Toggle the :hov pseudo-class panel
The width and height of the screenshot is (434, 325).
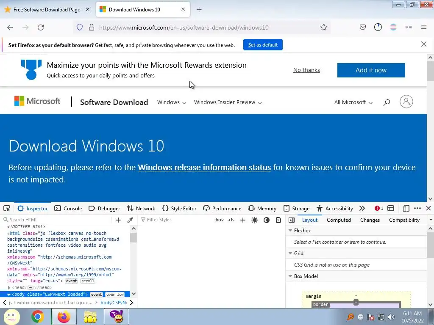coord(219,220)
